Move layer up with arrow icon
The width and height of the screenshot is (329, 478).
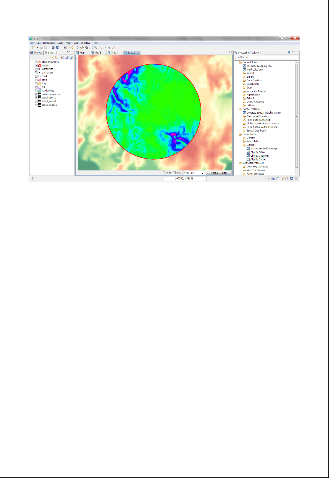51,57
